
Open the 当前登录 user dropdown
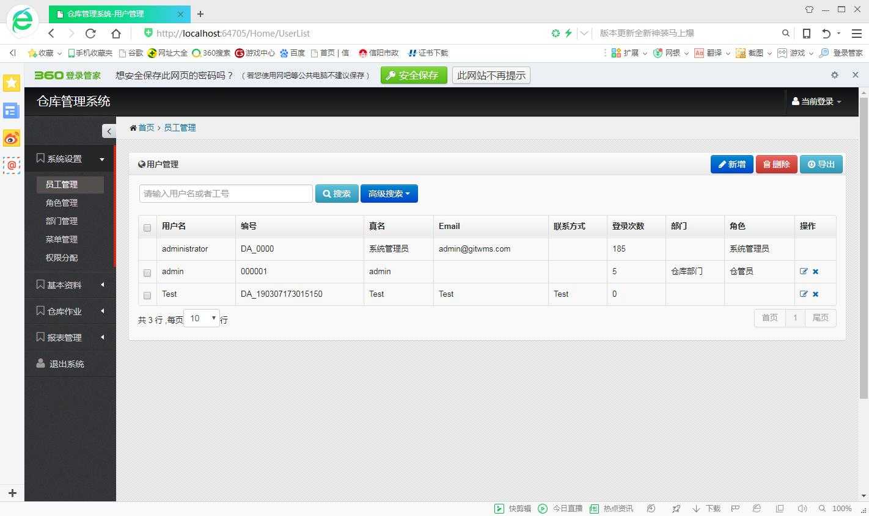point(816,101)
